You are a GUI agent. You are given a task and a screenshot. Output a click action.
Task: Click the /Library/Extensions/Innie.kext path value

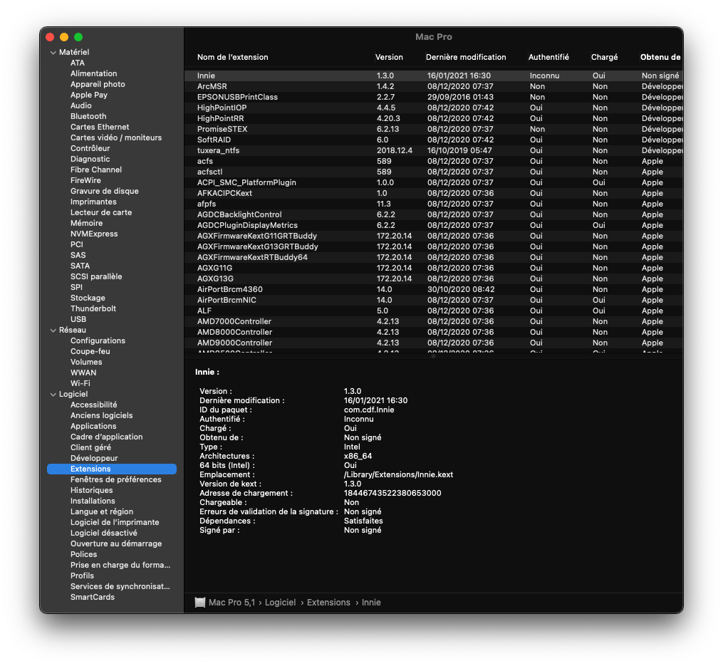398,474
